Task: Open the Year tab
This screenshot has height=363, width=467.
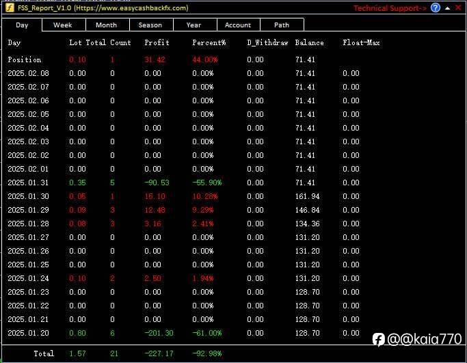Action: point(194,25)
